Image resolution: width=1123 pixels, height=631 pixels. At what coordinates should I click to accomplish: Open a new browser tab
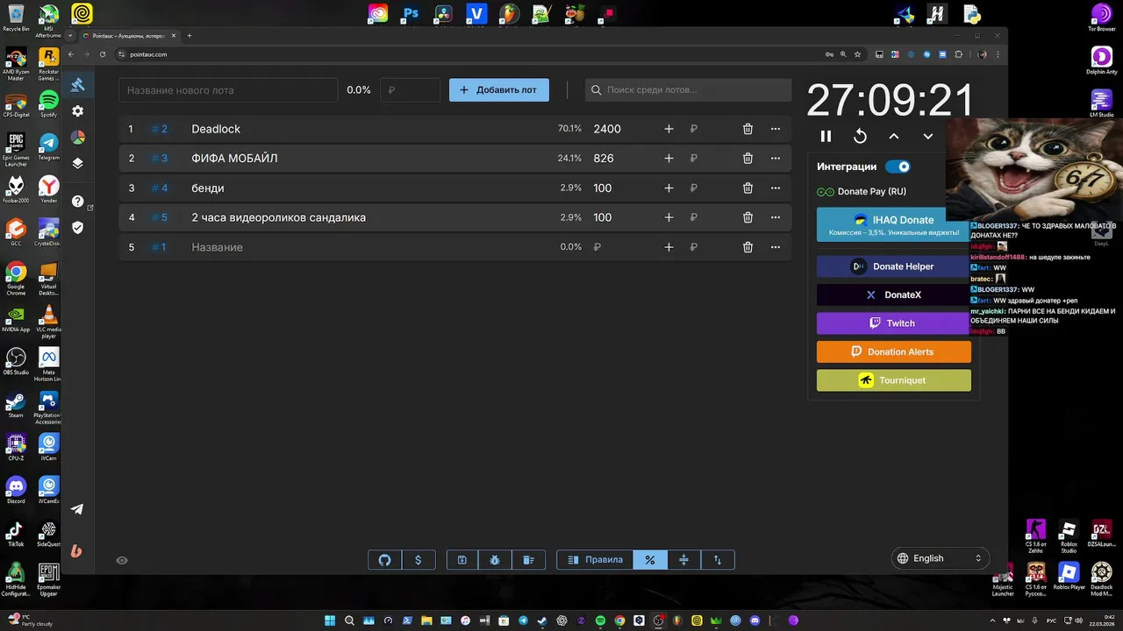coord(189,36)
